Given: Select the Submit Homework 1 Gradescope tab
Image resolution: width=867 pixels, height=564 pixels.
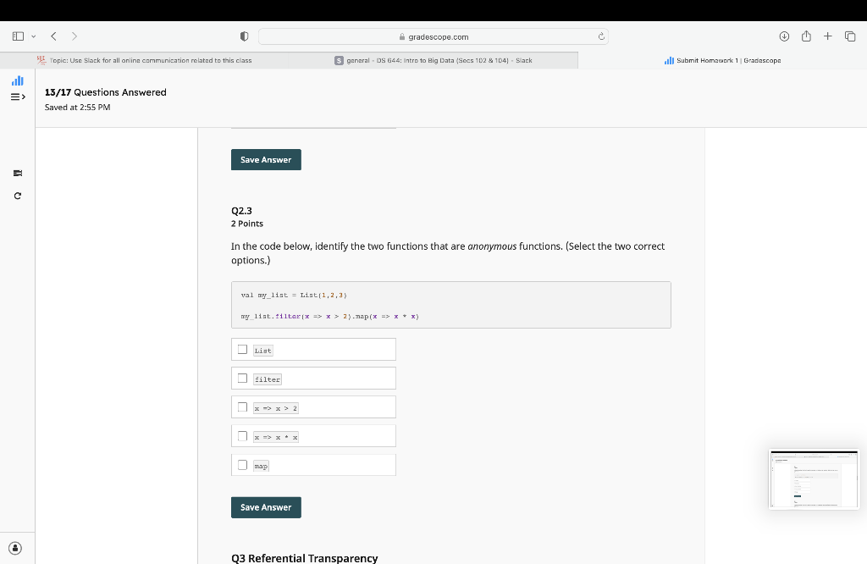Looking at the screenshot, I should (722, 60).
